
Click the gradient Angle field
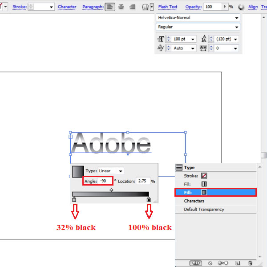105,181
